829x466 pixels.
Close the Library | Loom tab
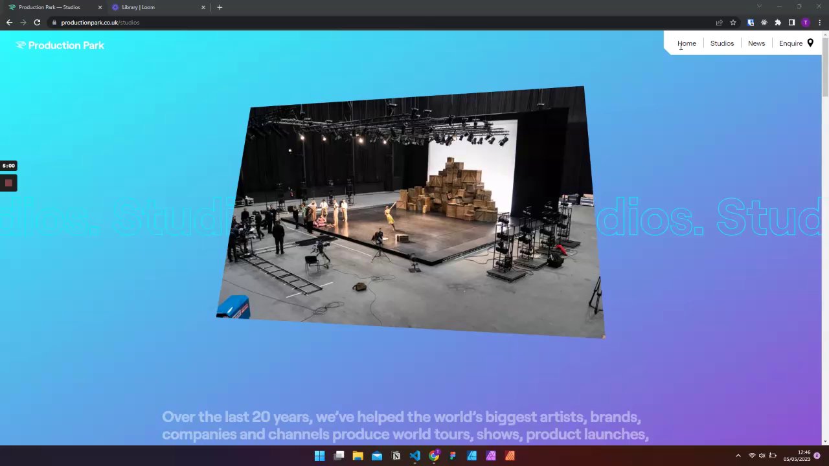[203, 7]
